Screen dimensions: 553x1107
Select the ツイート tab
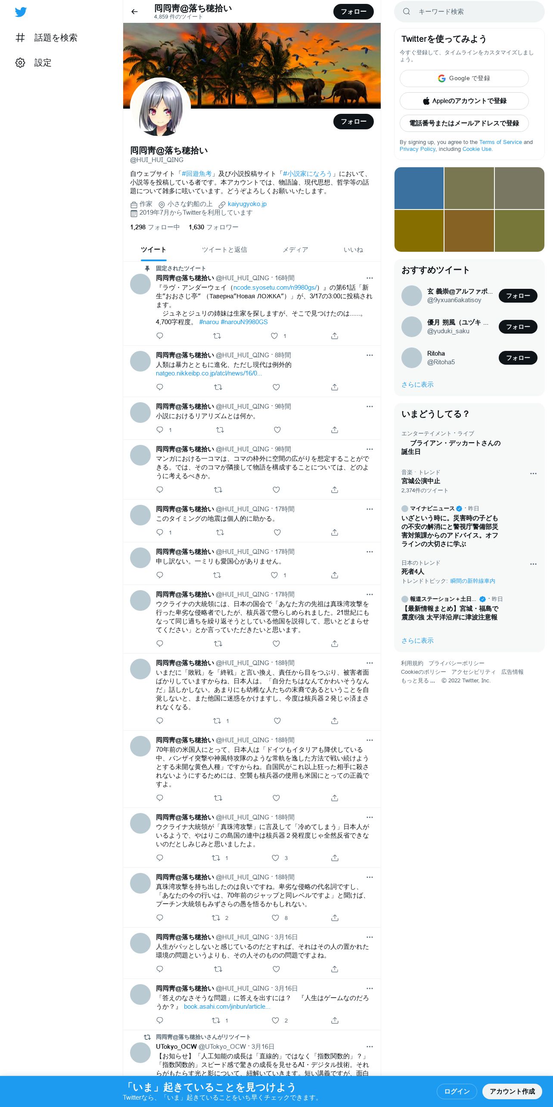click(153, 250)
